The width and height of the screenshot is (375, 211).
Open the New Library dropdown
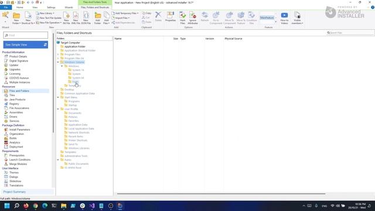click(x=45, y=13)
